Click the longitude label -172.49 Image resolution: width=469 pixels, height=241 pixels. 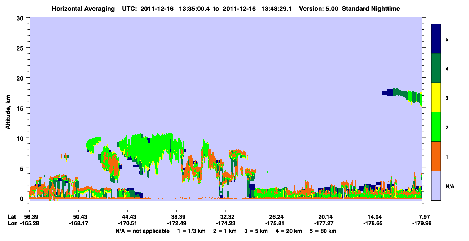click(176, 224)
